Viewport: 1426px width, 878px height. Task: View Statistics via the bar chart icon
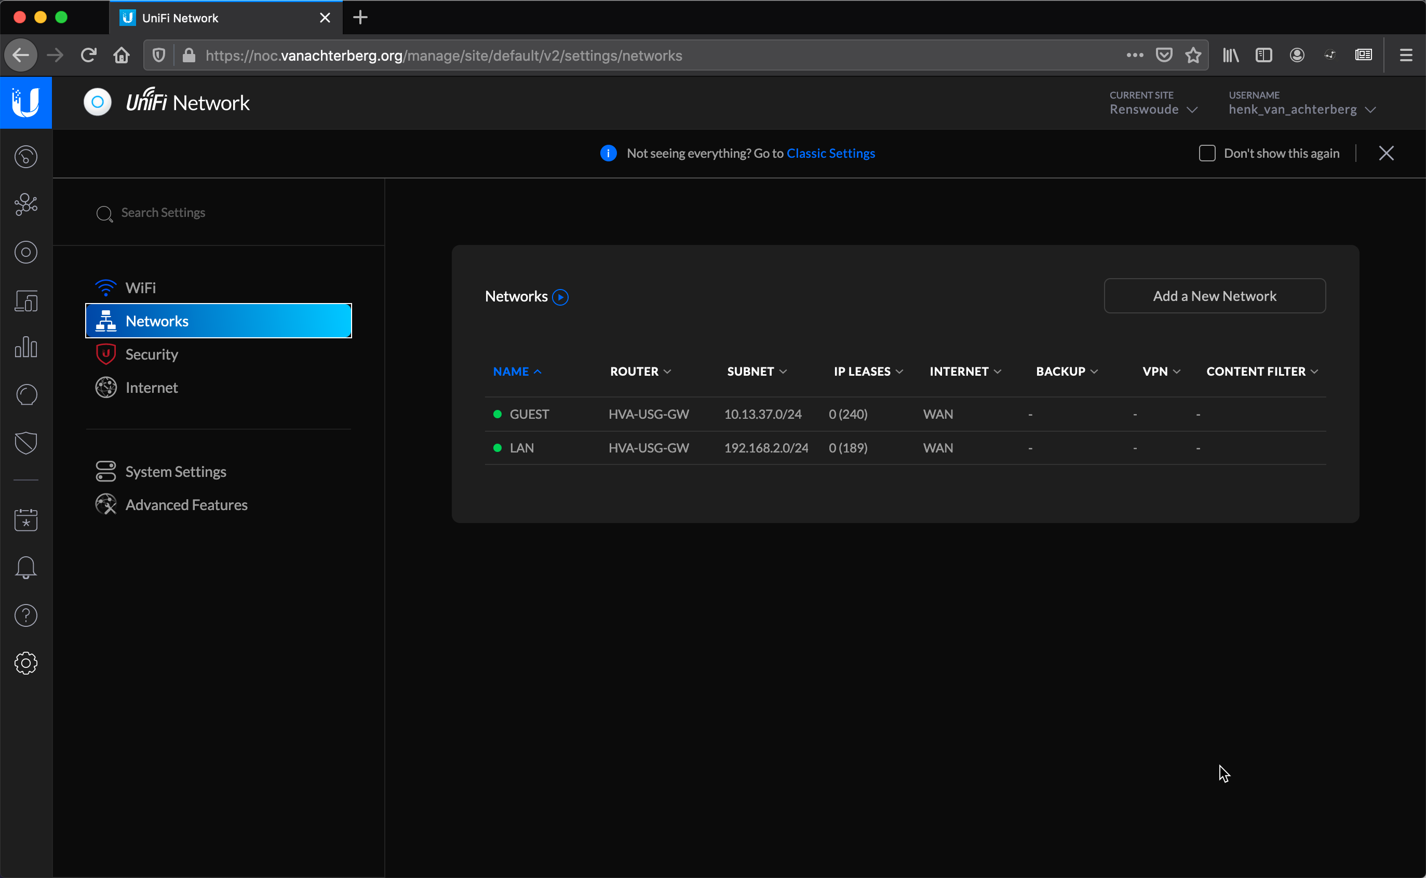click(x=25, y=347)
